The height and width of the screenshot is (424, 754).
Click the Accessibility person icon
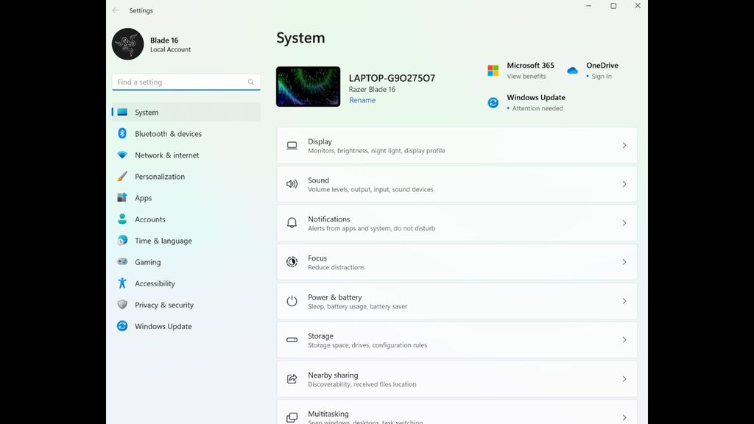click(122, 283)
